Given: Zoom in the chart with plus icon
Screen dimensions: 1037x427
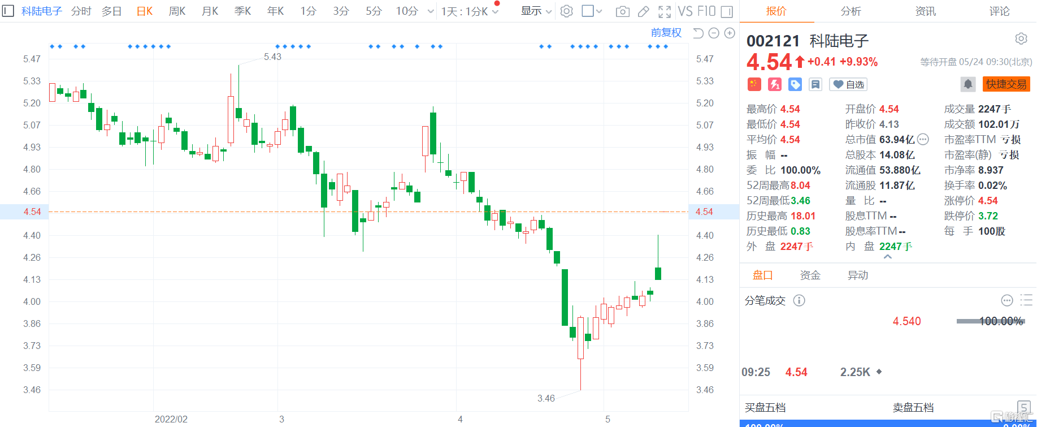Looking at the screenshot, I should (730, 33).
